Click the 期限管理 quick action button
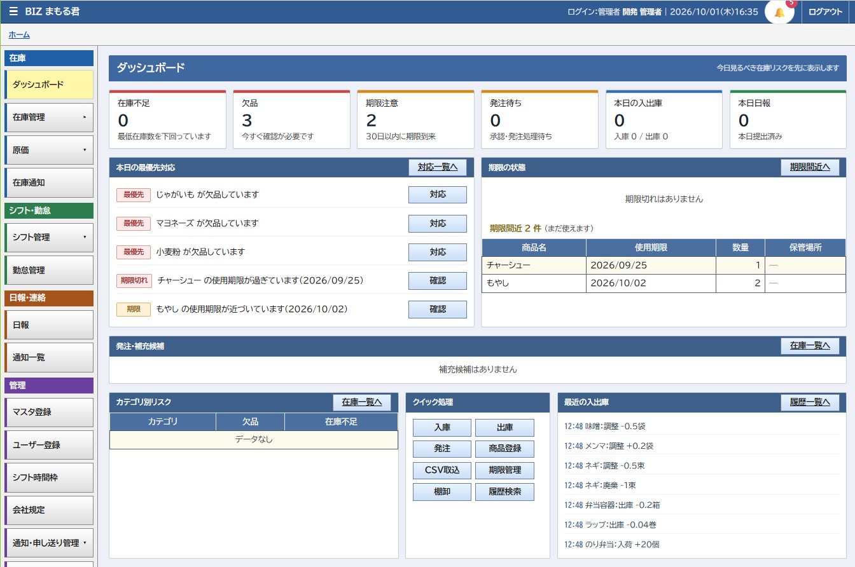Screen dimensions: 855x567 pos(504,470)
